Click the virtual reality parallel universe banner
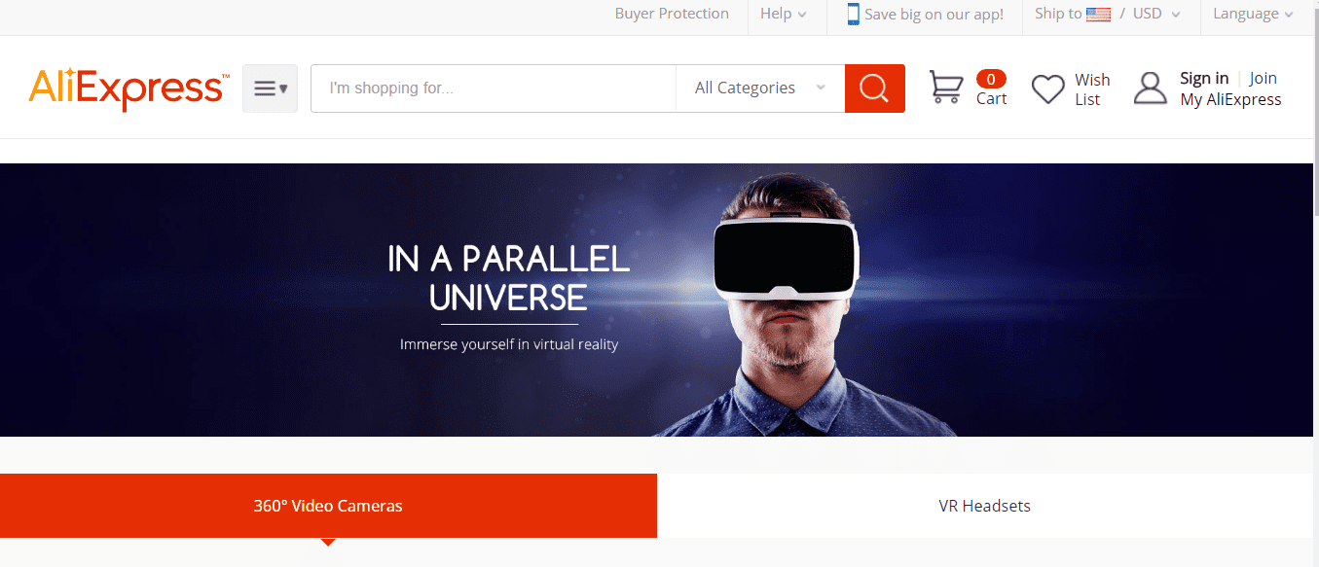Viewport: 1319px width, 567px height. pyautogui.click(x=657, y=300)
